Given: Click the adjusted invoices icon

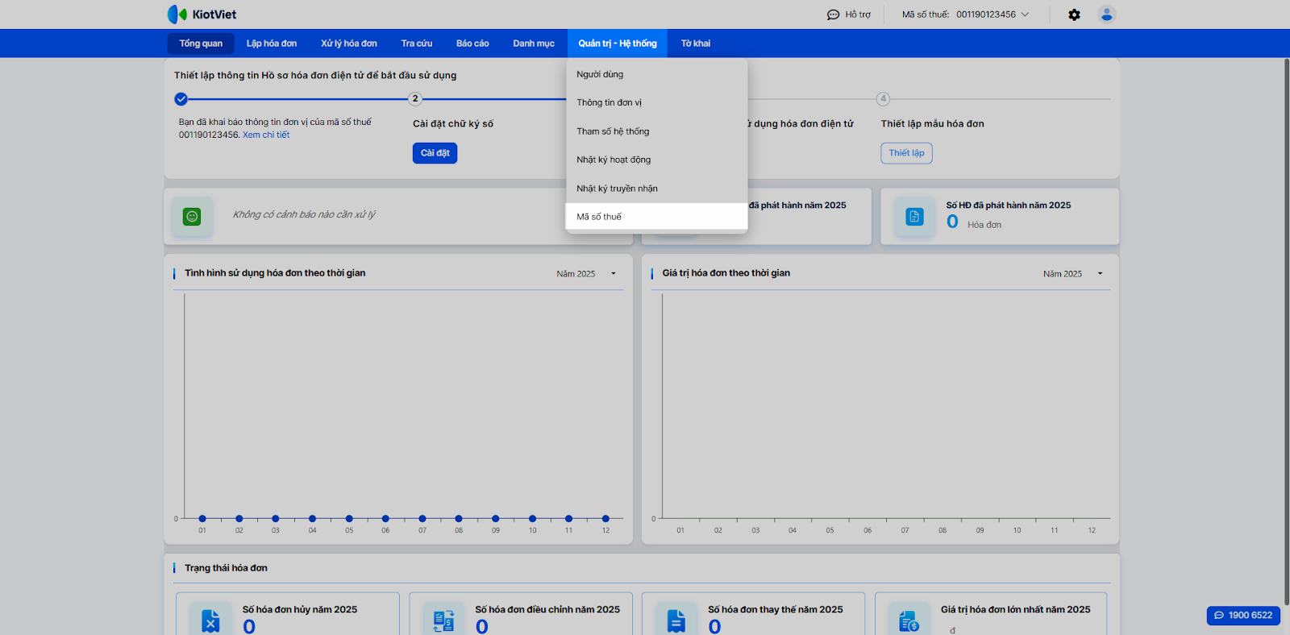Looking at the screenshot, I should [443, 620].
